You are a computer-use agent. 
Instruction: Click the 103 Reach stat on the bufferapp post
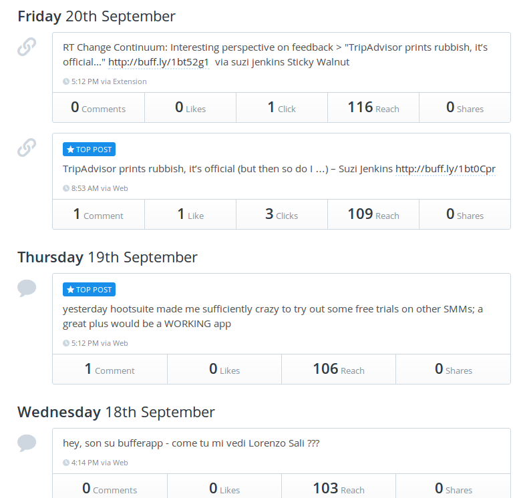[x=339, y=489]
